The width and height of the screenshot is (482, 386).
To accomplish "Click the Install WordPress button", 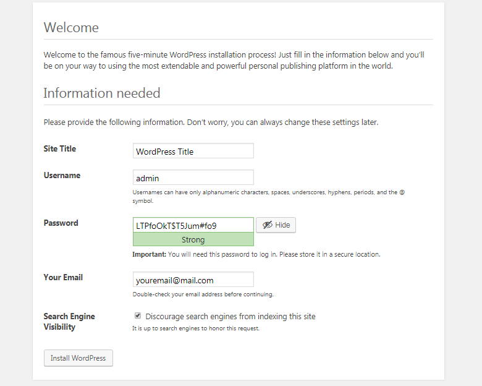I will 78,358.
